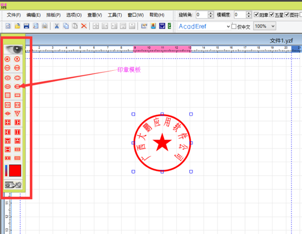Open print preview with the magnifier page icon
This screenshot has width=302, height=234.
coord(36,26)
